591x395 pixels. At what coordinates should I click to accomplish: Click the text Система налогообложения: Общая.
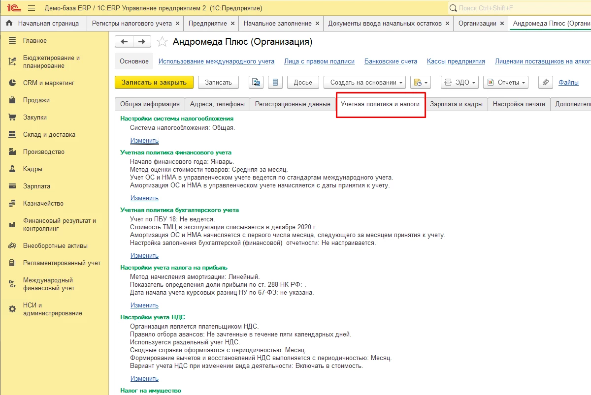click(183, 127)
